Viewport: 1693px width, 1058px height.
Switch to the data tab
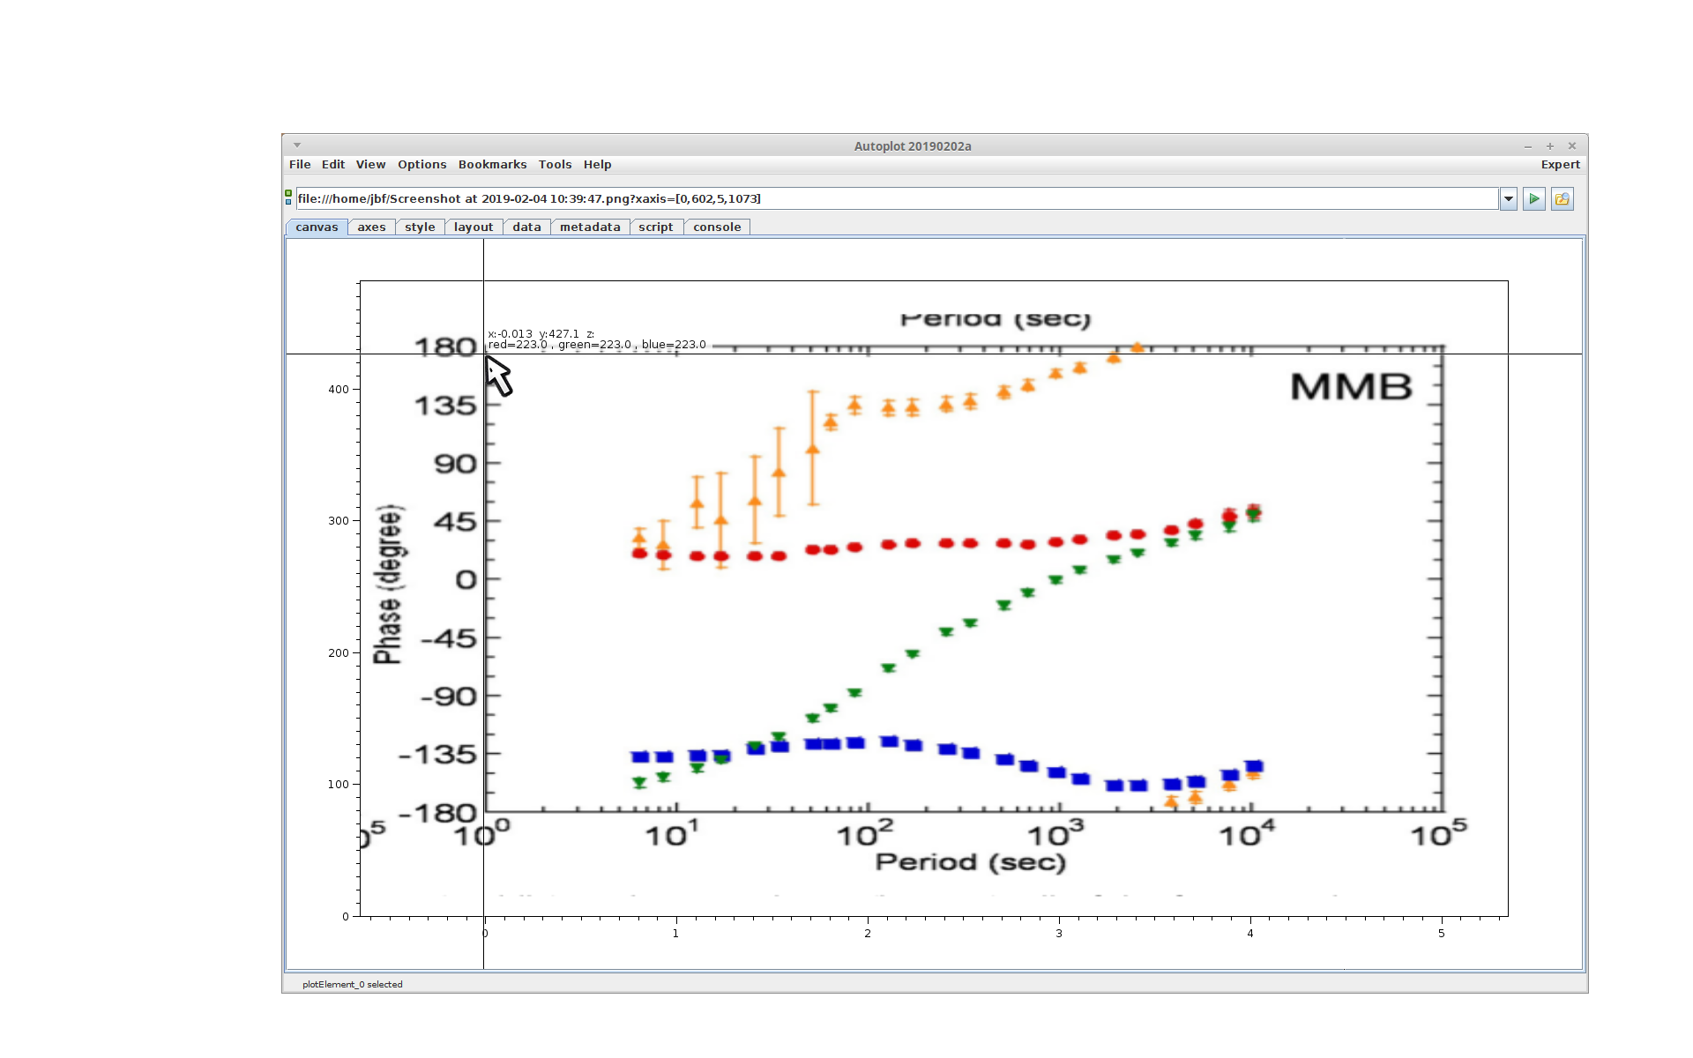click(x=526, y=227)
